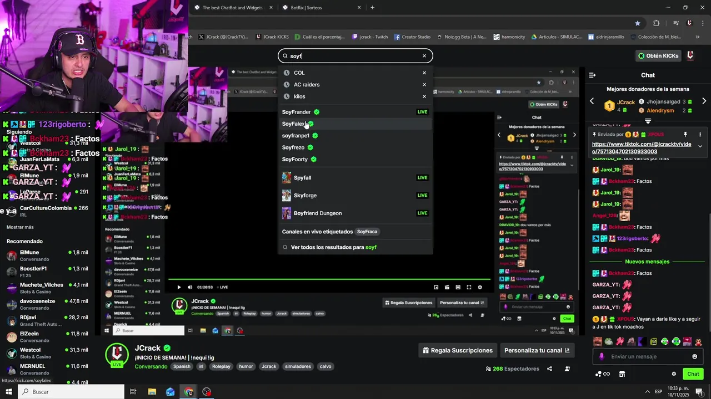711x399 pixels.
Task: Open SoyFoorty channel suggestion
Action: tap(355, 160)
